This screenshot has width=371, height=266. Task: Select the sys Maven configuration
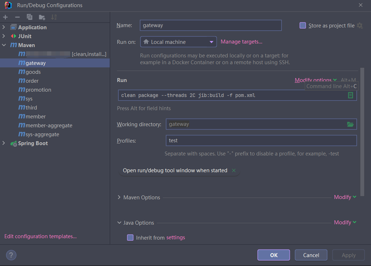click(55, 99)
